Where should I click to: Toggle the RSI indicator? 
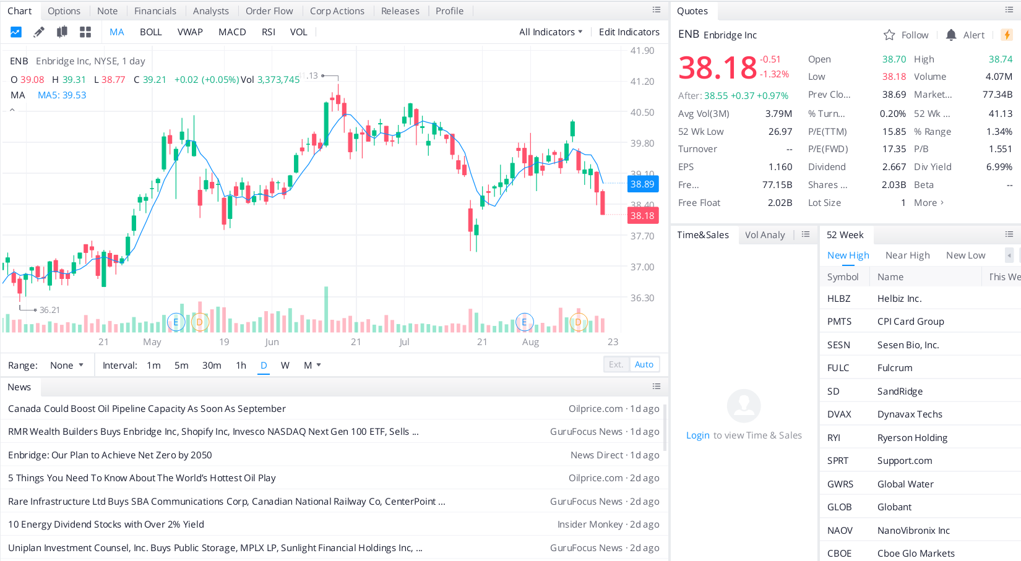point(268,32)
